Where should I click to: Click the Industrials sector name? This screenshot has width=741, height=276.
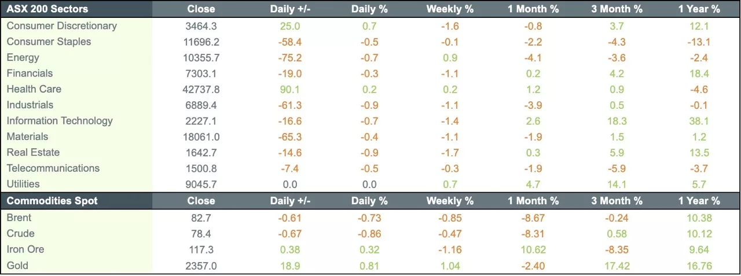pyautogui.click(x=30, y=105)
